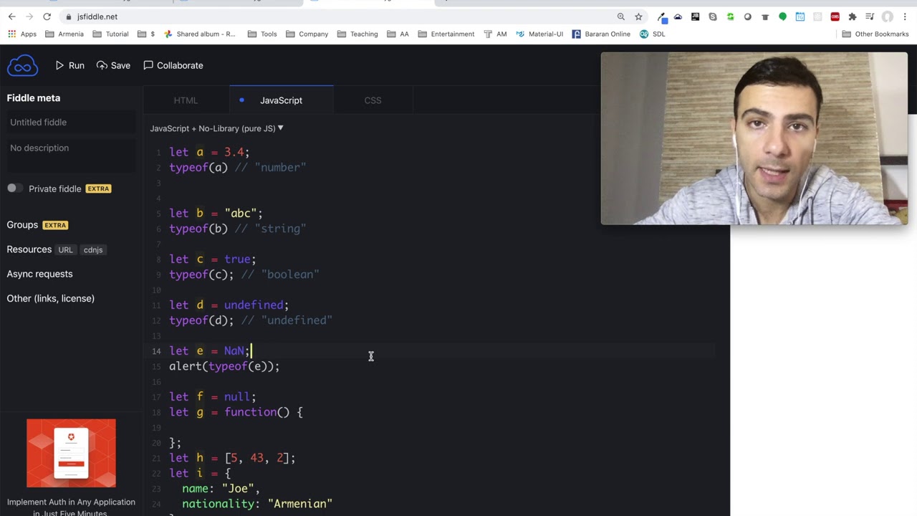Screen dimensions: 917x516
Task: Go back in browser history
Action: (x=11, y=16)
